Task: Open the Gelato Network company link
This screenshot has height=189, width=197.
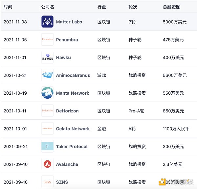Action: [73, 129]
